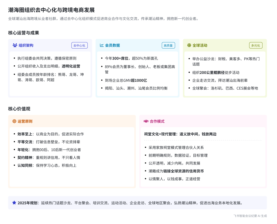Click the 合作模式 card title
Screen dimensions: 277x224
pyautogui.click(x=157, y=121)
